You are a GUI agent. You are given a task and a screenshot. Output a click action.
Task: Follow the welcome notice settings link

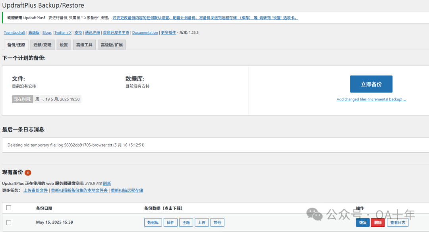[205, 18]
